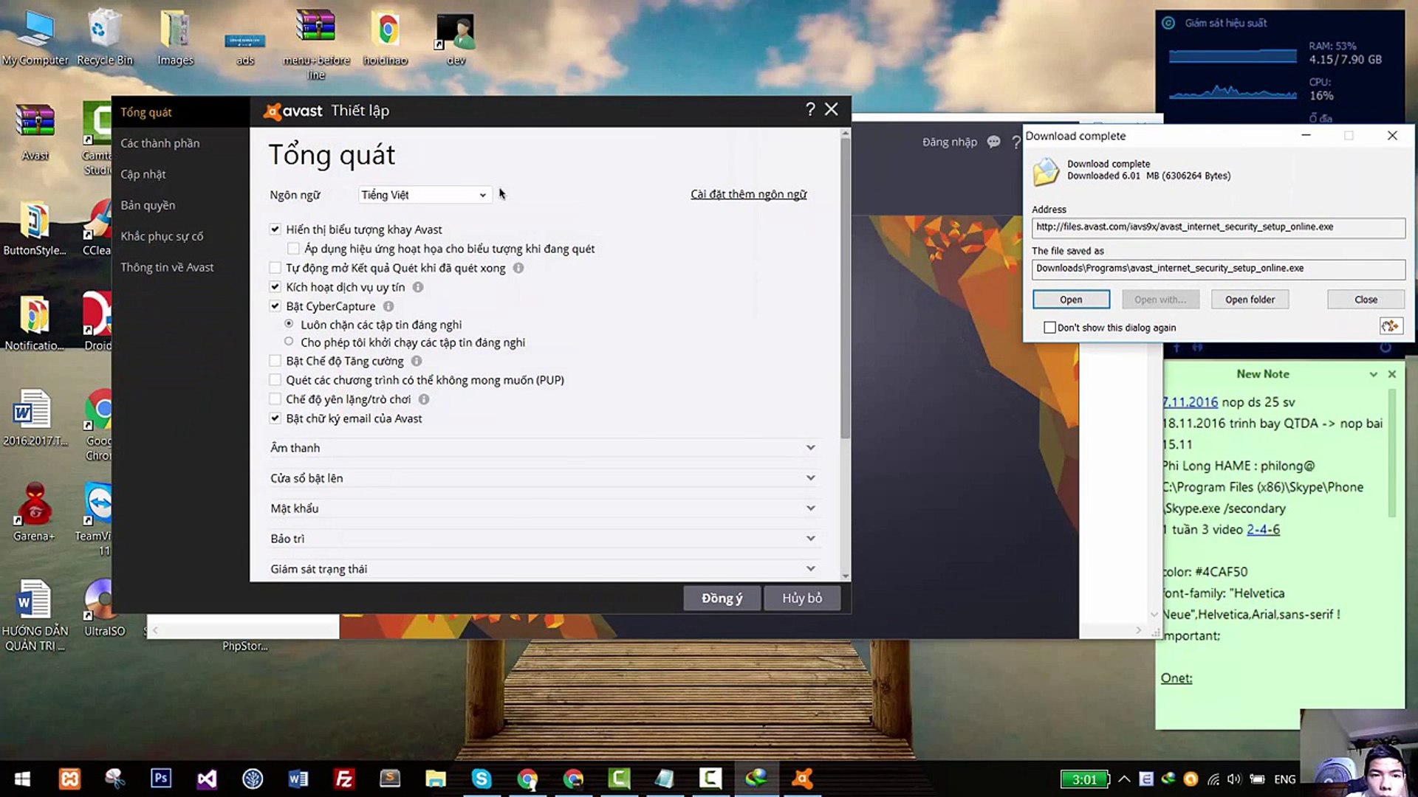Viewport: 1418px width, 797px height.
Task: Open My Computer desktop icon
Action: pos(35,37)
